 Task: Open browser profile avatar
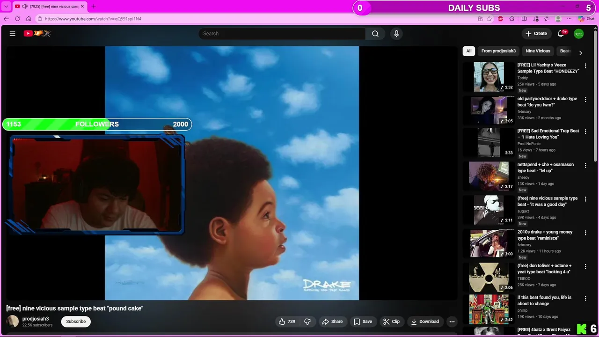tap(558, 19)
